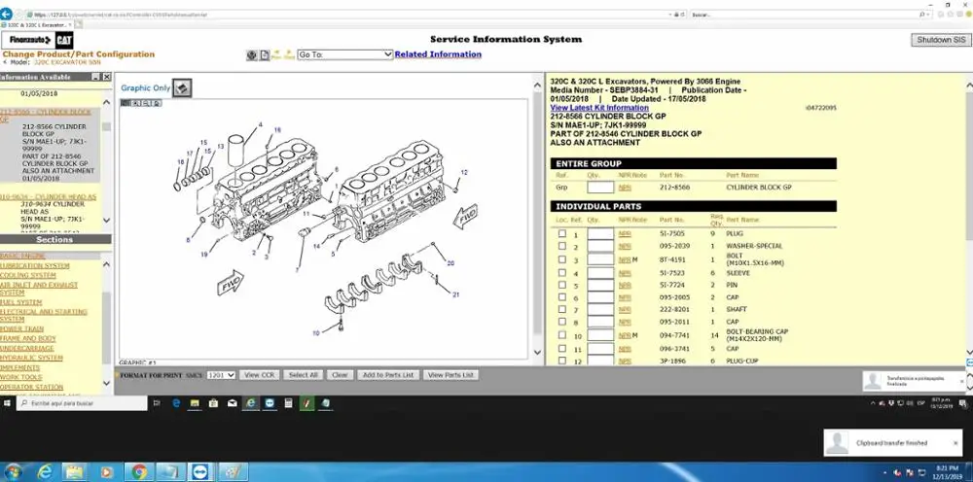Check the box for 095-2005 CAP
The image size is (973, 482).
pyautogui.click(x=562, y=297)
